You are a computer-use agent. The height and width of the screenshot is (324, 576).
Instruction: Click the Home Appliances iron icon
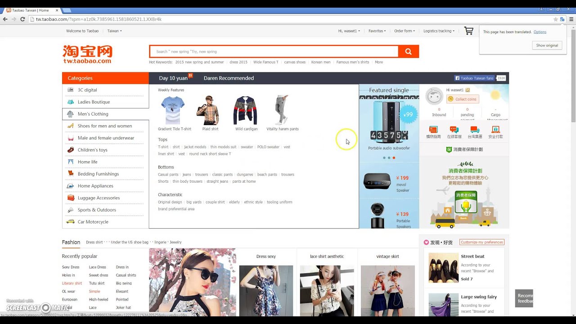tap(71, 186)
